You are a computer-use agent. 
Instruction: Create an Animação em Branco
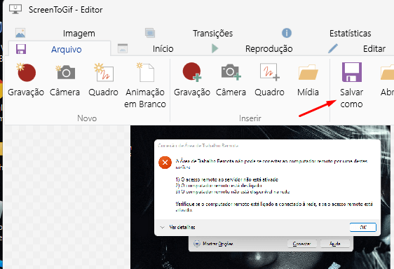145,85
